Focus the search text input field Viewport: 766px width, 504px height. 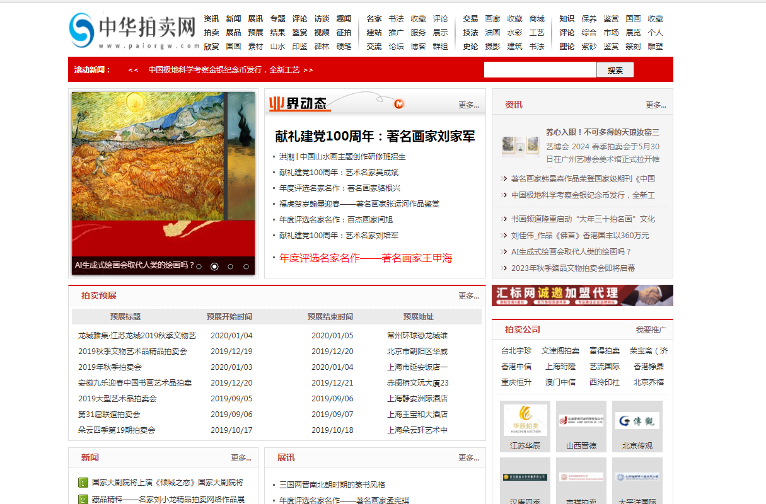click(540, 70)
